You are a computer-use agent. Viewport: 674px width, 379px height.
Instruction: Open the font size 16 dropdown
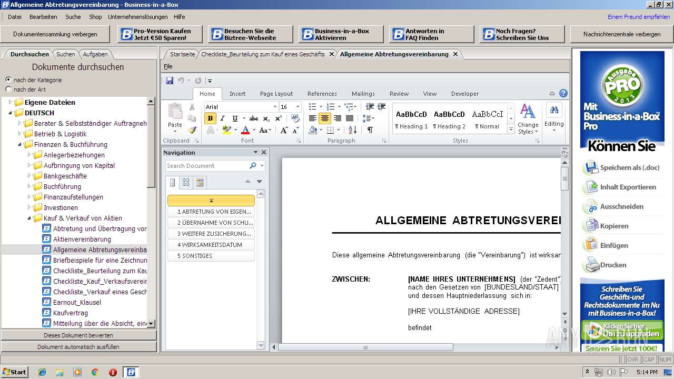pyautogui.click(x=297, y=107)
